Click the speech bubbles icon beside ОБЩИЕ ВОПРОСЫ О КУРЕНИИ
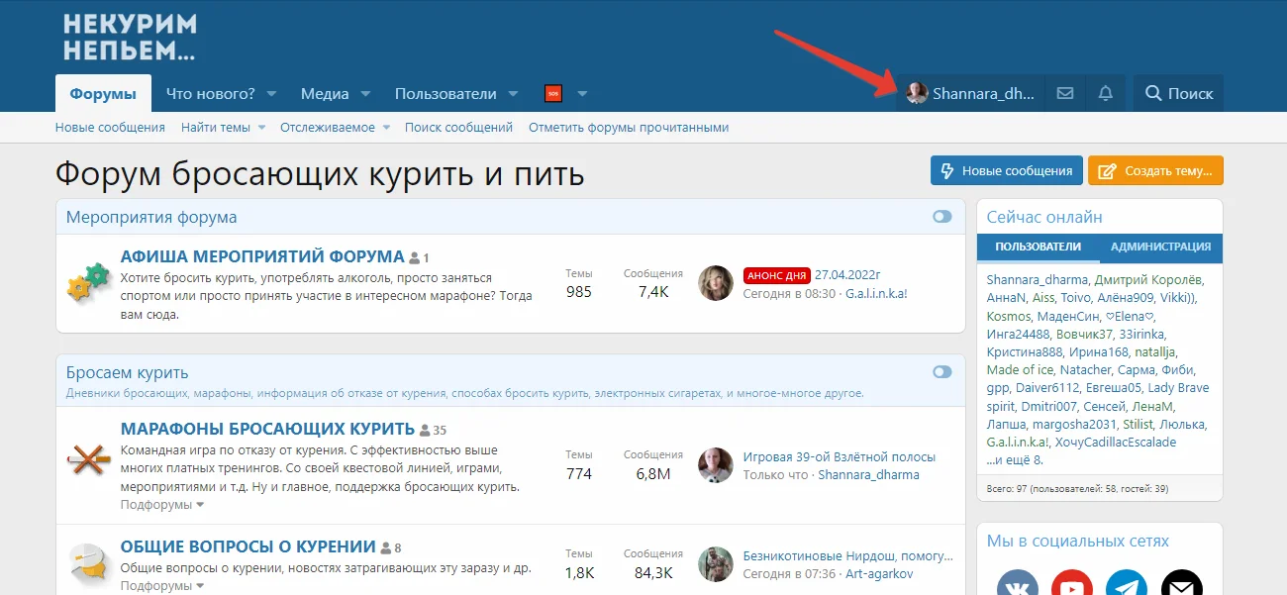This screenshot has height=595, width=1287. [87, 564]
